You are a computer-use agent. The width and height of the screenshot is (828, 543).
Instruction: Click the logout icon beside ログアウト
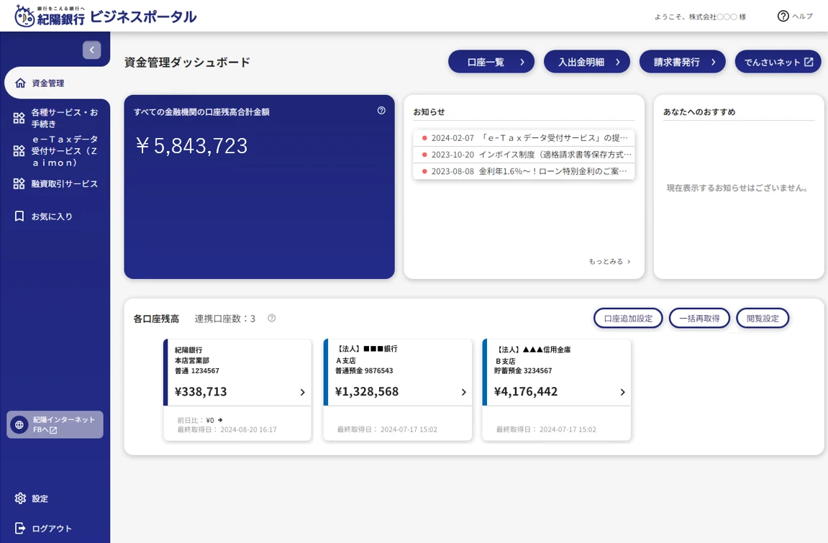point(20,528)
